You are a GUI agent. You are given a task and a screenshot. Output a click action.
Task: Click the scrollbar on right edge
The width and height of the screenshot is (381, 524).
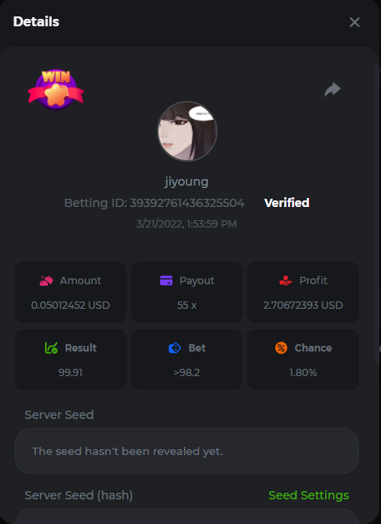(x=378, y=214)
